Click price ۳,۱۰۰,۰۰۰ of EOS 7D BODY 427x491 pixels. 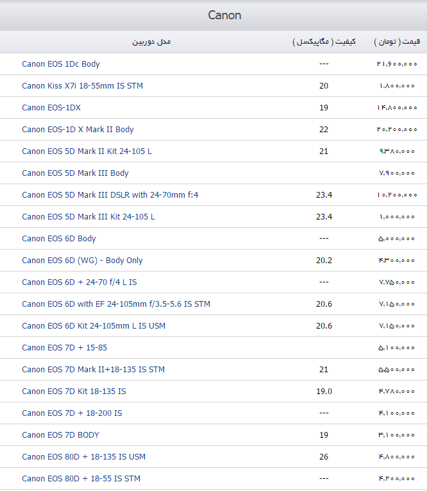397,435
